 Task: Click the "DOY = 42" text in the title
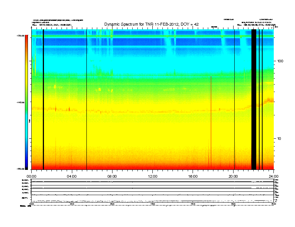point(190,24)
